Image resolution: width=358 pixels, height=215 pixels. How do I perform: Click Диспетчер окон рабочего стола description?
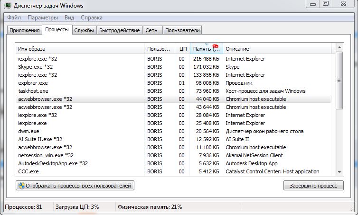click(264, 131)
